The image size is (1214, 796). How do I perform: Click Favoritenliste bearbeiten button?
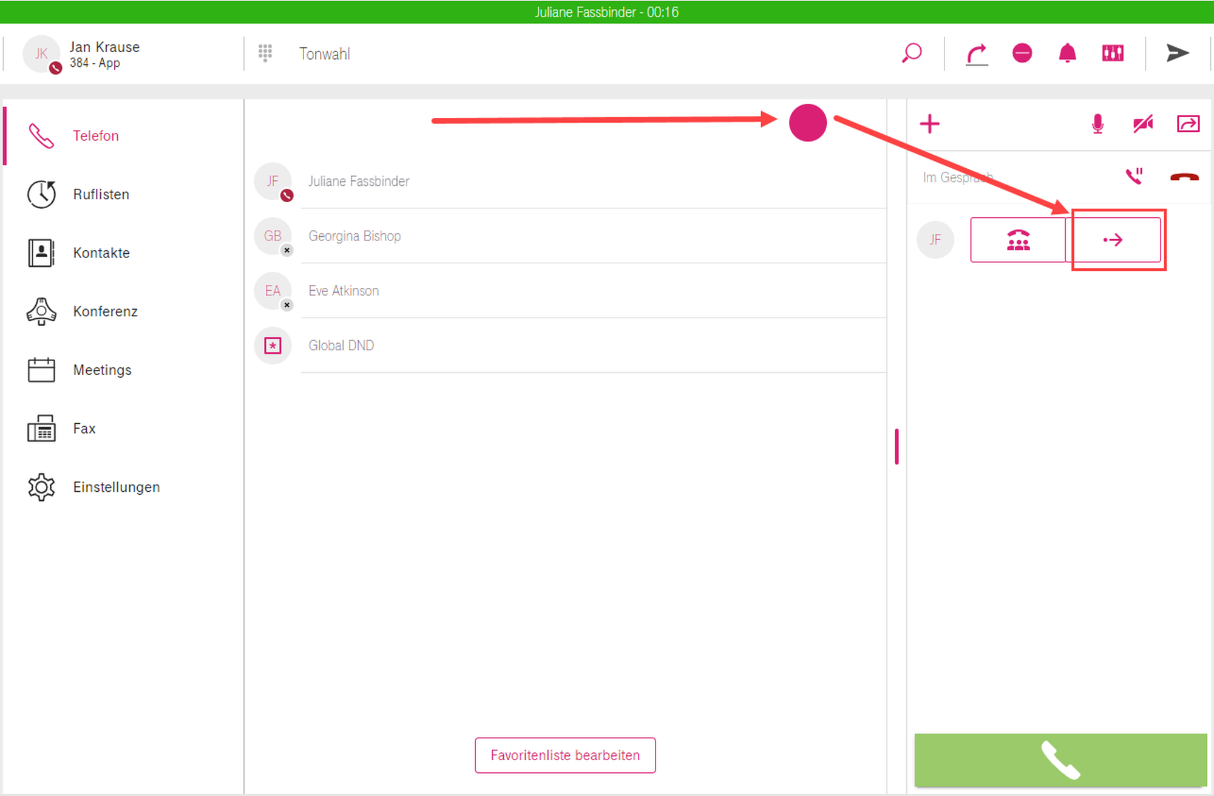pyautogui.click(x=565, y=755)
